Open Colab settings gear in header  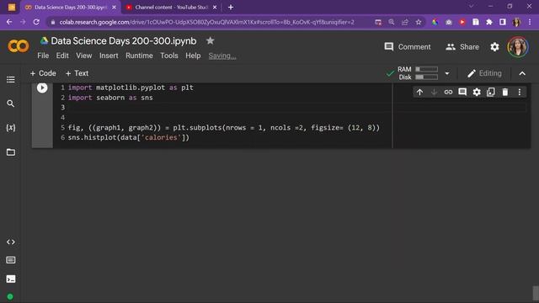point(494,47)
